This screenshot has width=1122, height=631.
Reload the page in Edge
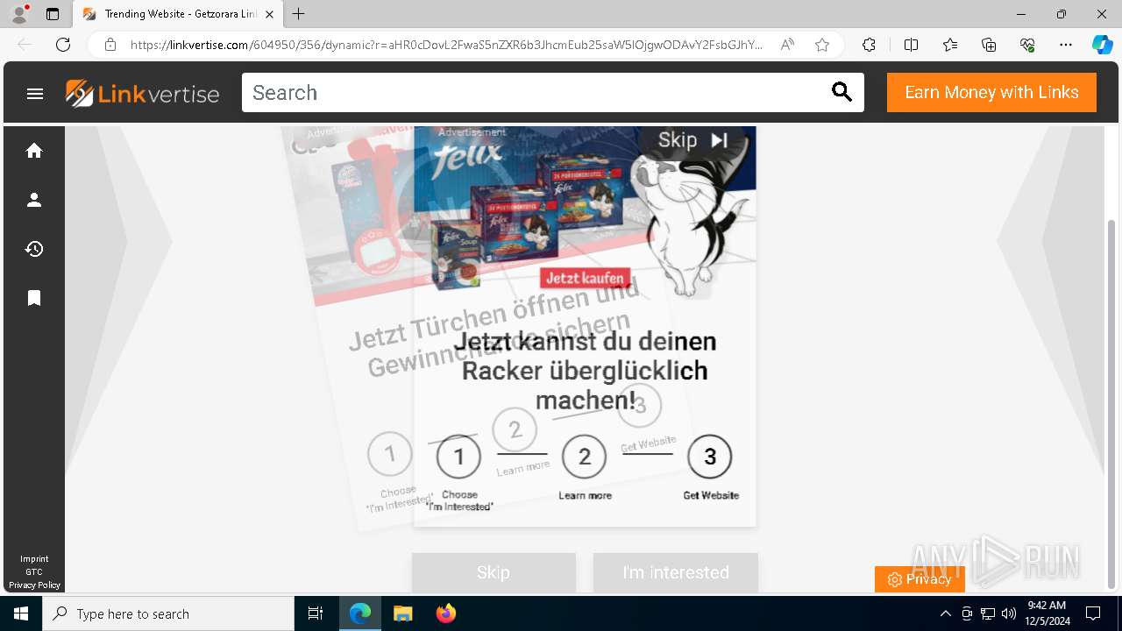[63, 45]
